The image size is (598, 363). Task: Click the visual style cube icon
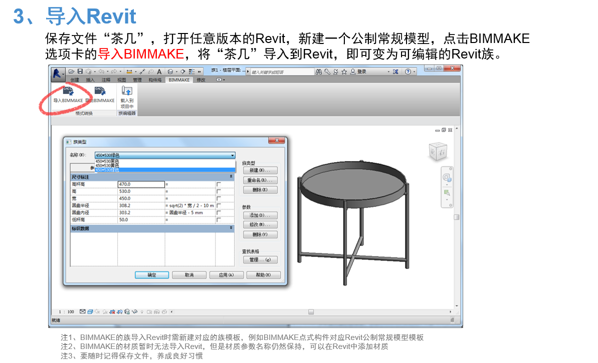tap(90, 311)
